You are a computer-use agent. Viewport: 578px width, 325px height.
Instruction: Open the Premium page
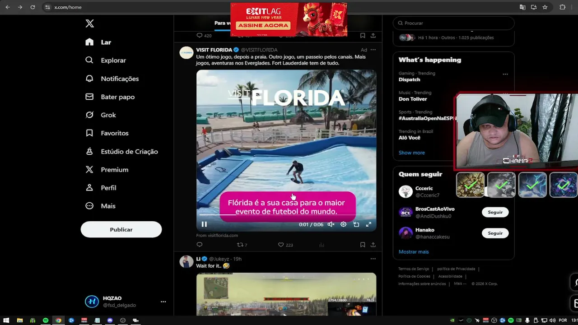pos(107,170)
